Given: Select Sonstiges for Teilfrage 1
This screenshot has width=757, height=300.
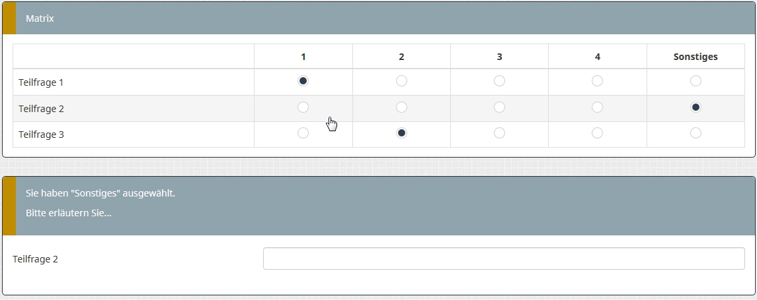Looking at the screenshot, I should (696, 81).
